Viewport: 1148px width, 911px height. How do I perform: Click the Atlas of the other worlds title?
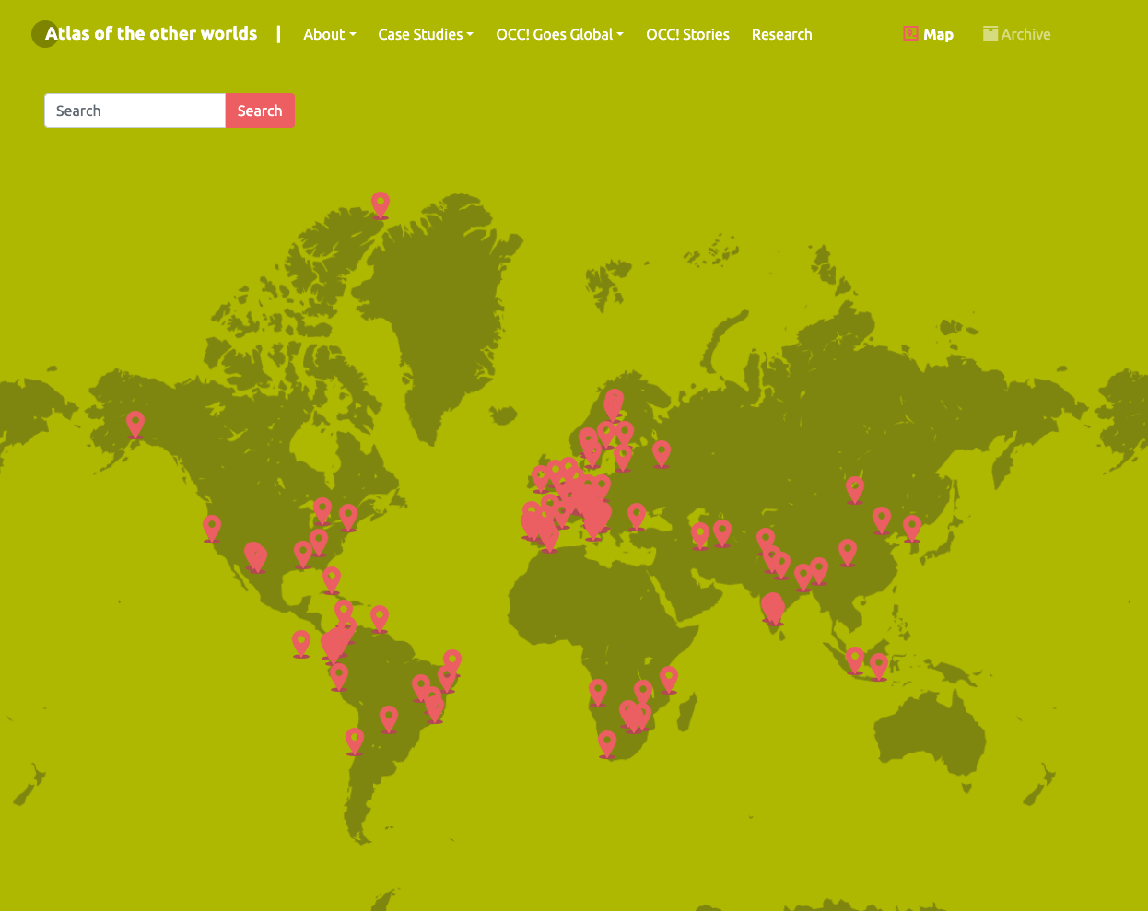click(151, 34)
